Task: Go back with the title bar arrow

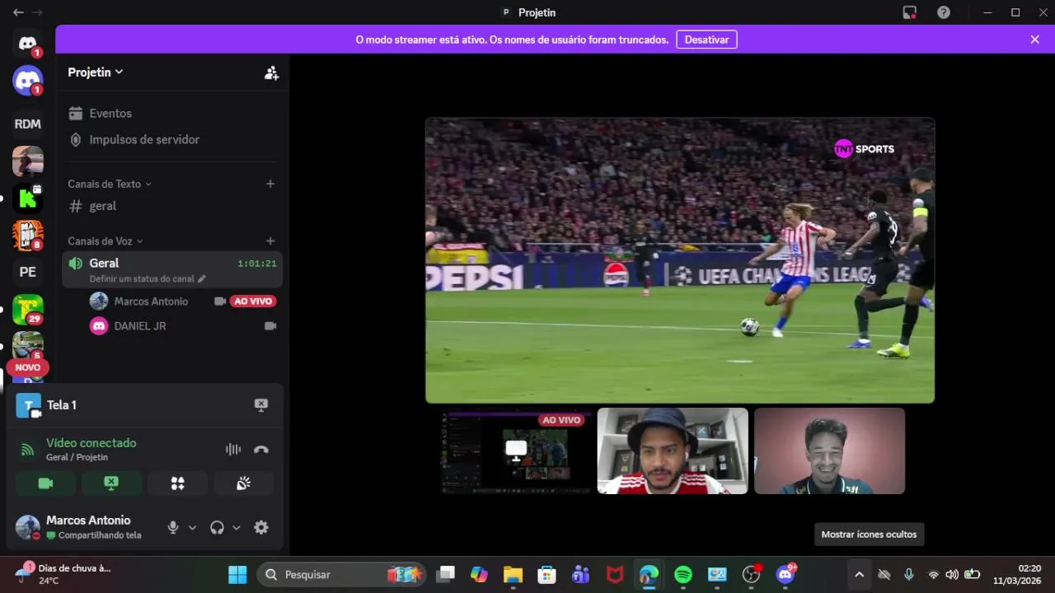Action: [18, 12]
